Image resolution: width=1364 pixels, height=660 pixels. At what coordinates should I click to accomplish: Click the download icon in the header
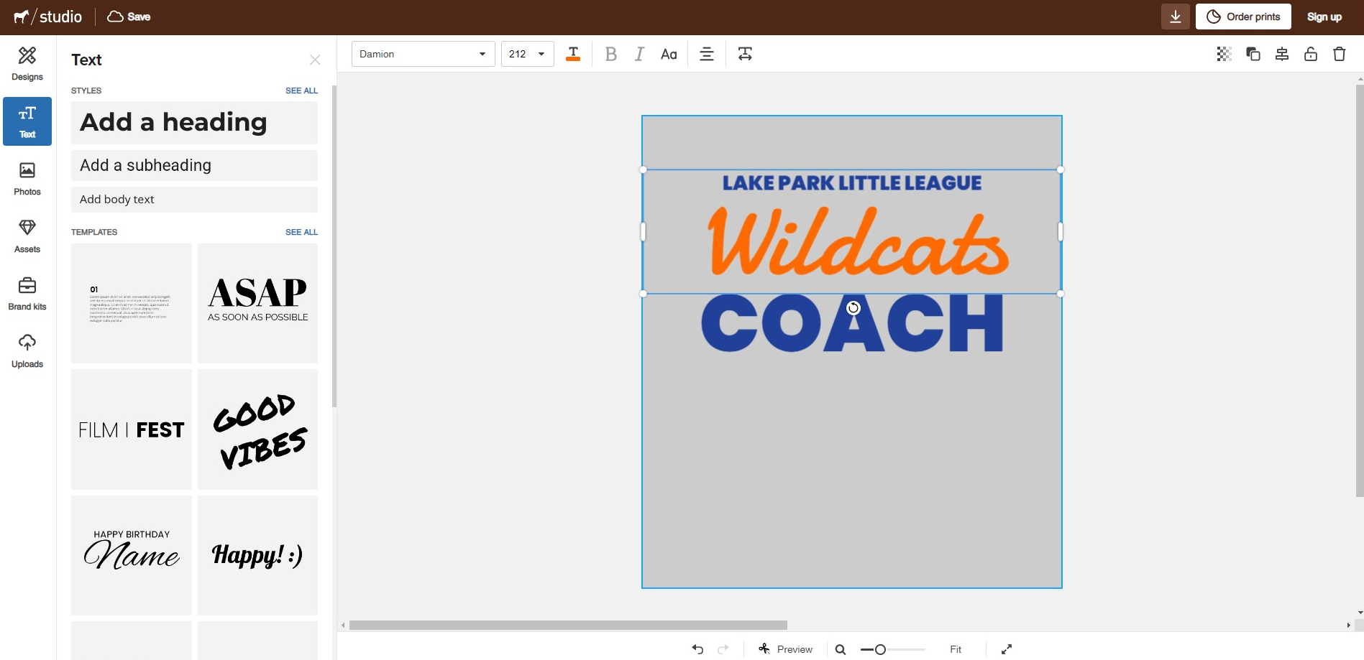click(1176, 16)
